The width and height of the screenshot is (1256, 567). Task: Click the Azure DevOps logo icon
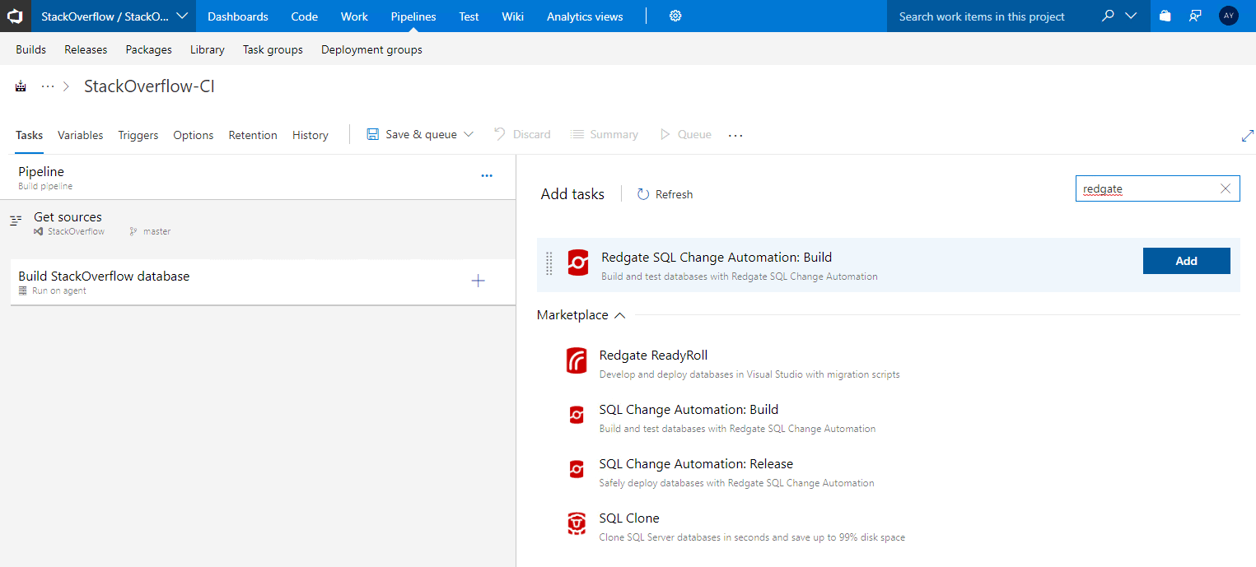tap(15, 16)
